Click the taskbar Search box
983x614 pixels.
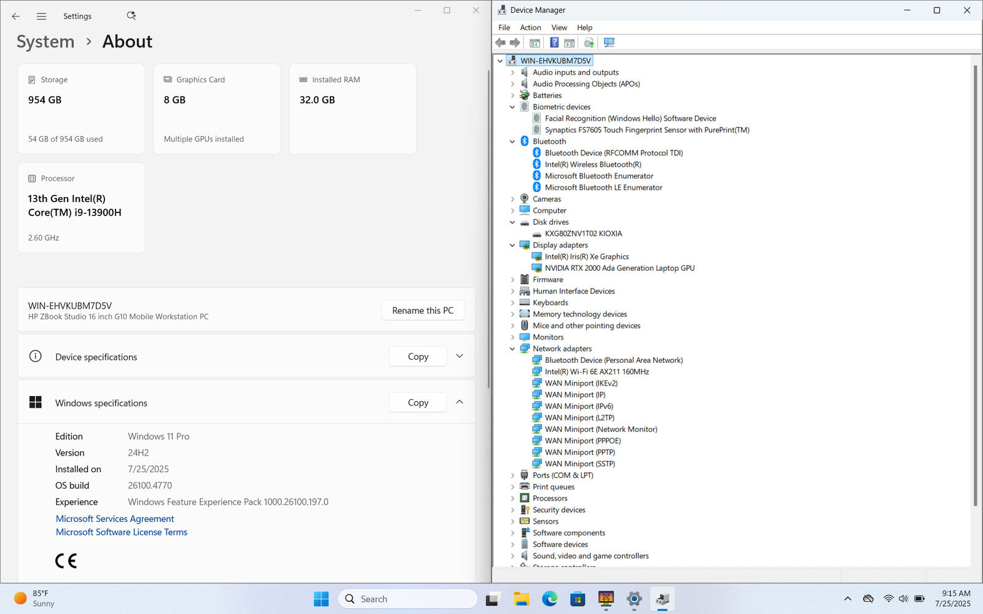click(407, 599)
